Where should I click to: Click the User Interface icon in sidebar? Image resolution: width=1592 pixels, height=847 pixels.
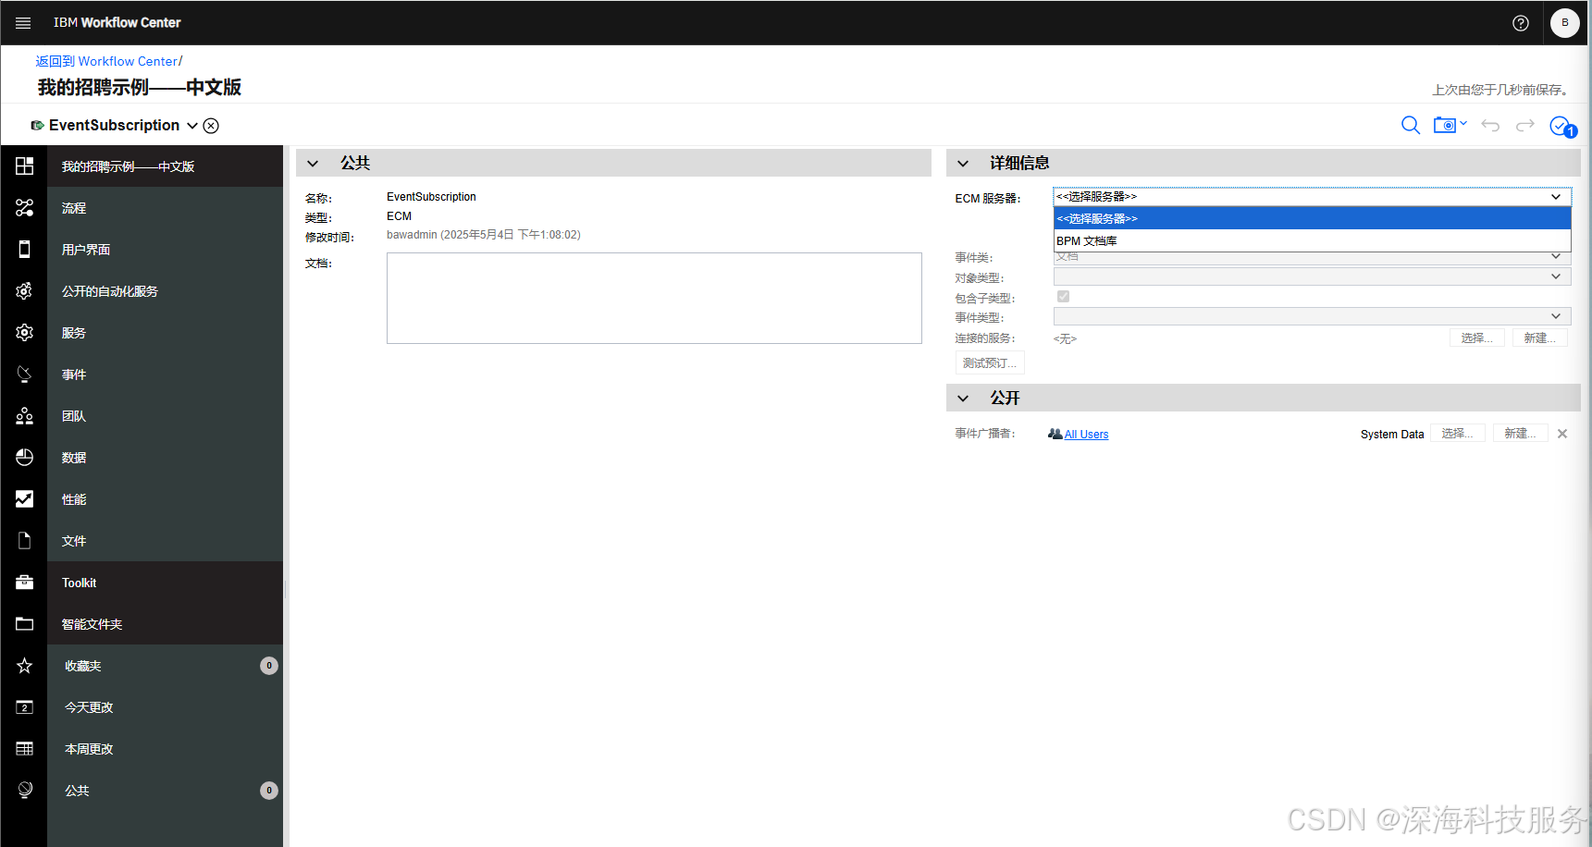[24, 250]
